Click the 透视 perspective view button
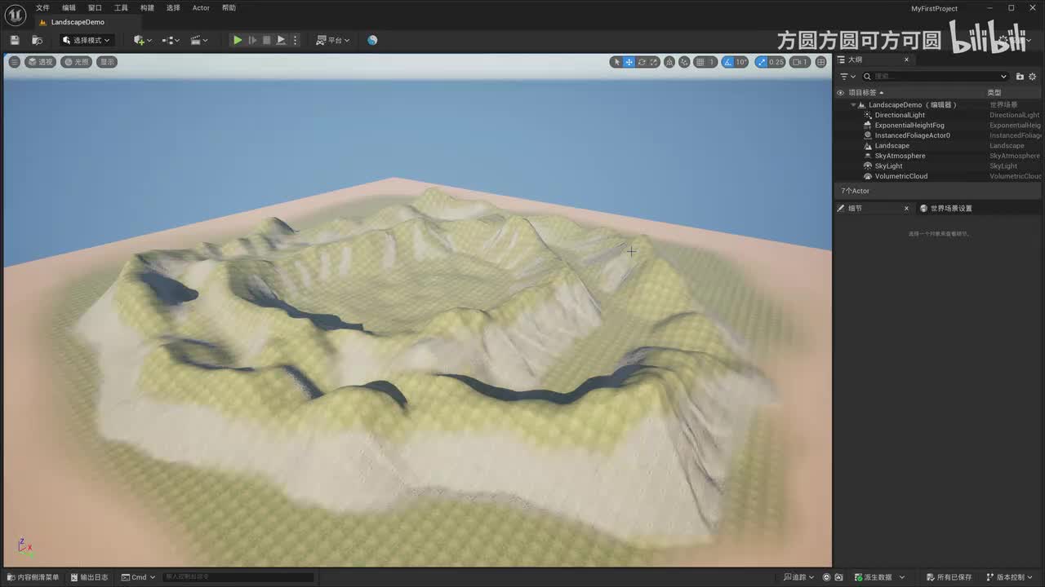This screenshot has width=1045, height=587. click(40, 62)
